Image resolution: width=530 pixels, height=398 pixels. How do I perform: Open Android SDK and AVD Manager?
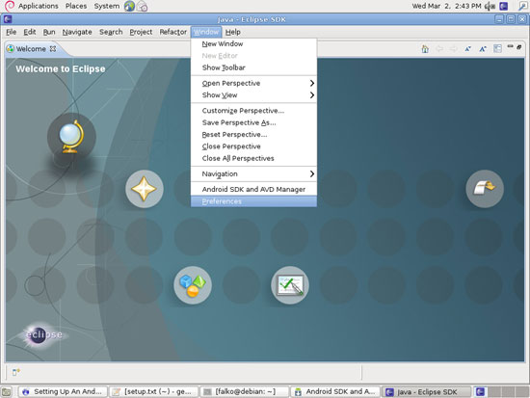(253, 189)
